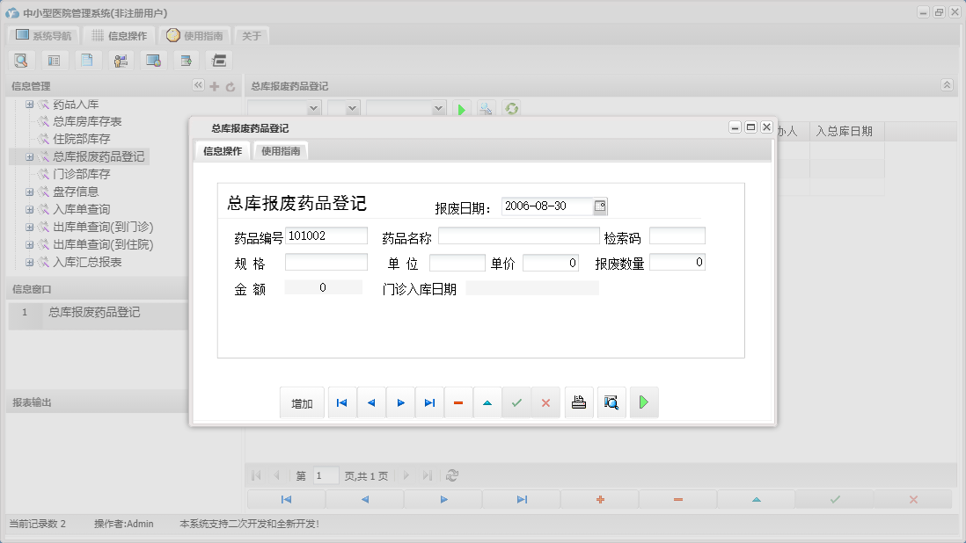Cancel changes with the red X icon
Screen dimensions: 966x543
click(546, 402)
